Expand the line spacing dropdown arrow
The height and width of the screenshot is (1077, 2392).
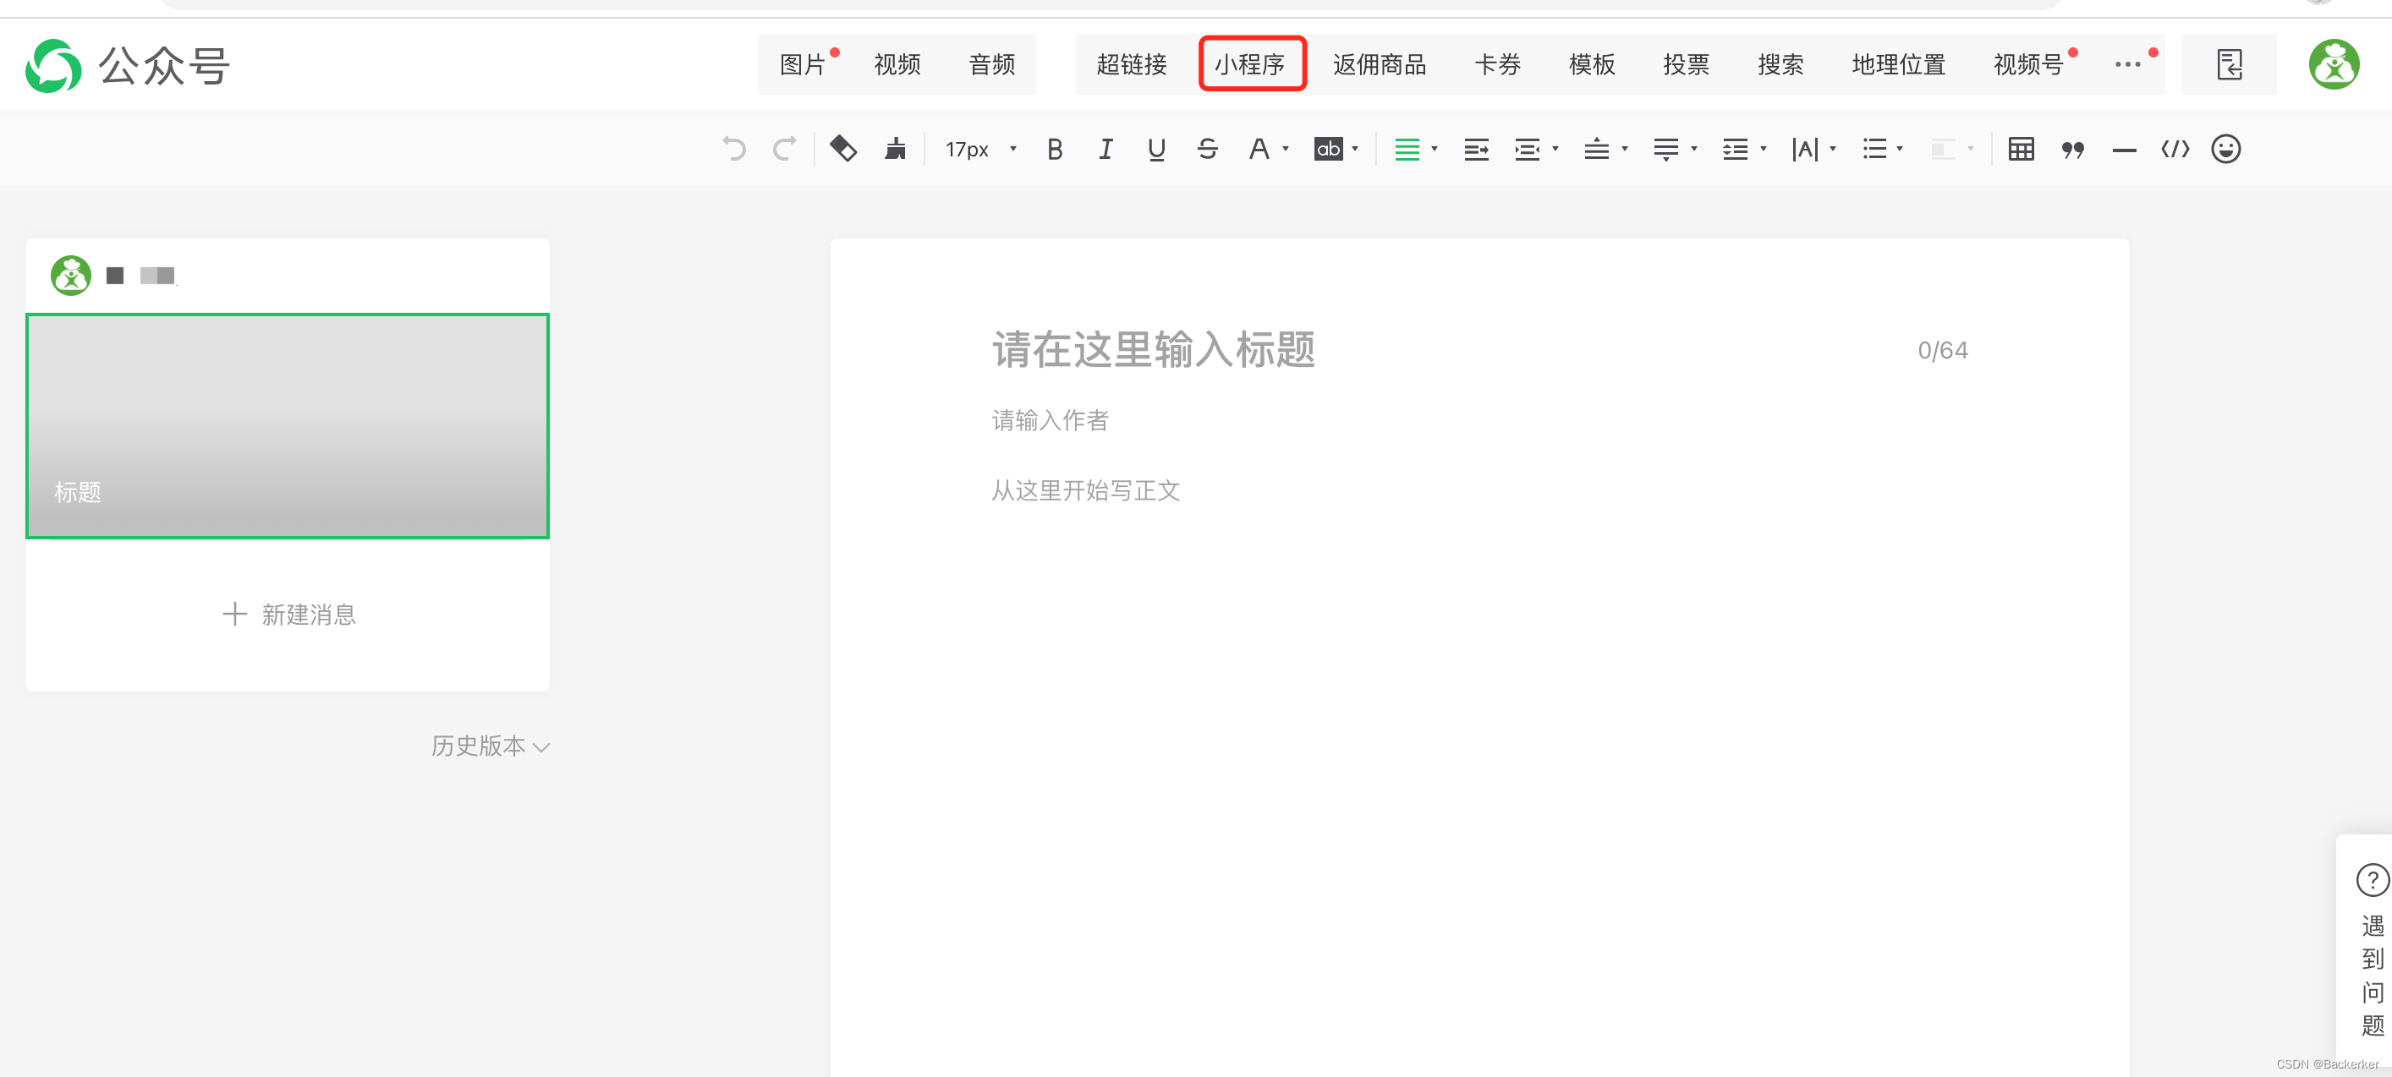(1764, 149)
